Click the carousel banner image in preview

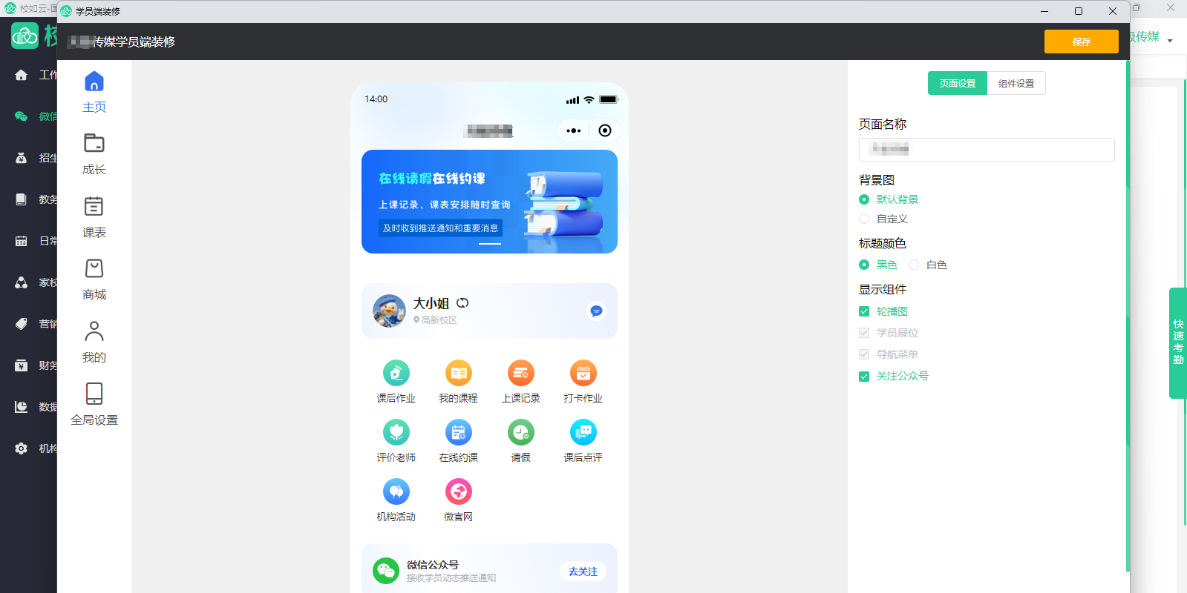point(489,202)
